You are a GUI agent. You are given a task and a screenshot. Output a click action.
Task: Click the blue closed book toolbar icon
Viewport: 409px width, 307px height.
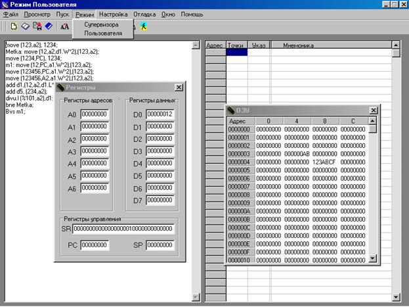coord(49,26)
